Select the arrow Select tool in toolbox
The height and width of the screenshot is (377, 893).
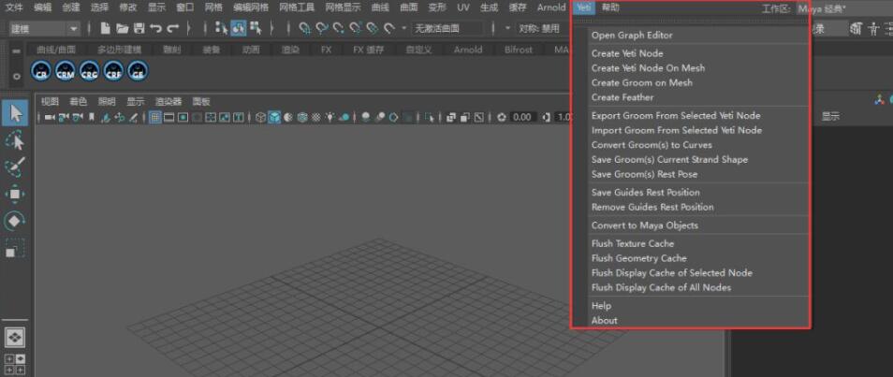point(15,113)
